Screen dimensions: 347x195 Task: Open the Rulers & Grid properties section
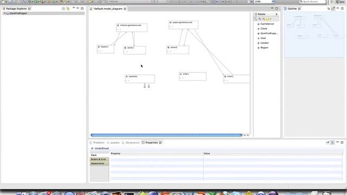click(99, 159)
